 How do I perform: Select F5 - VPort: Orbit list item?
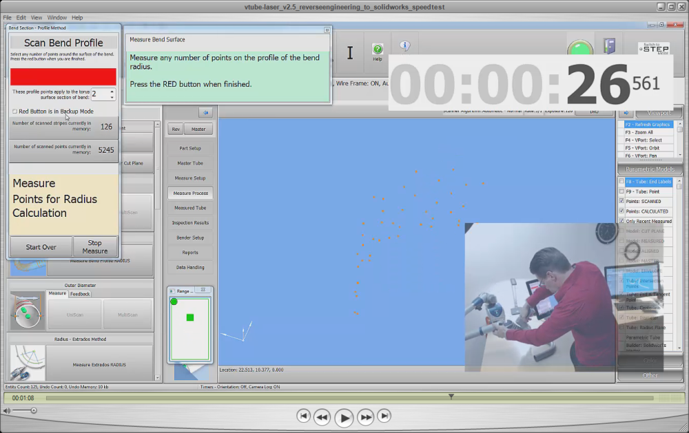click(x=648, y=148)
